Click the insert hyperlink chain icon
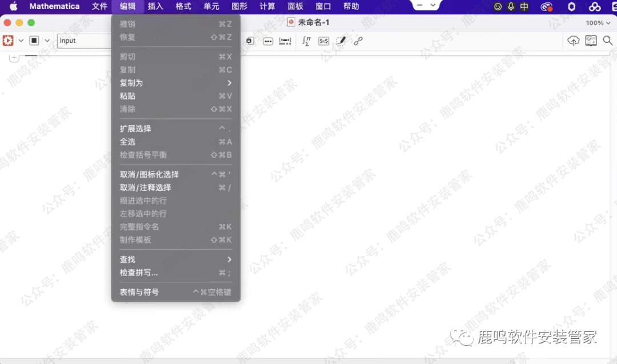 click(x=358, y=41)
